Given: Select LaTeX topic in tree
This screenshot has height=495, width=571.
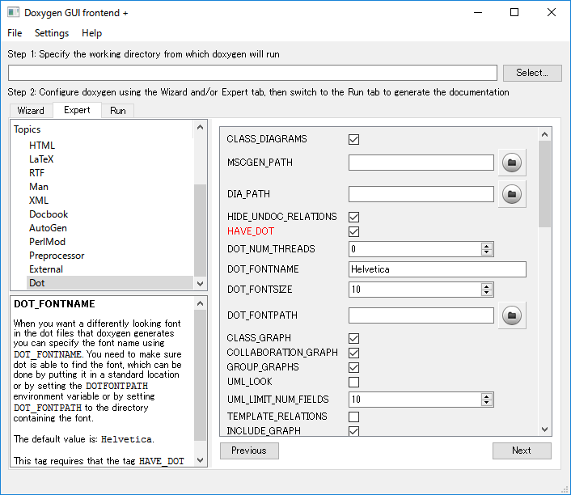Looking at the screenshot, I should point(41,159).
